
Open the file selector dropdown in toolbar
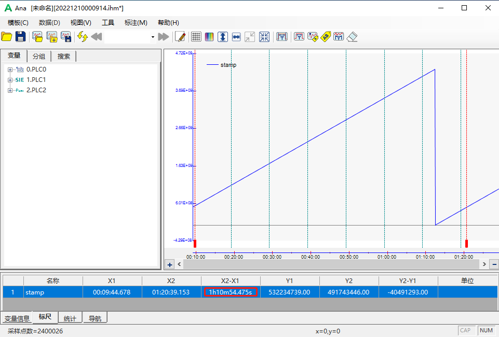[153, 37]
